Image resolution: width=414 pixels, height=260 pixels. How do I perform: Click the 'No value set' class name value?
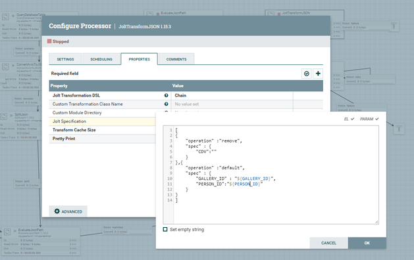coord(187,104)
